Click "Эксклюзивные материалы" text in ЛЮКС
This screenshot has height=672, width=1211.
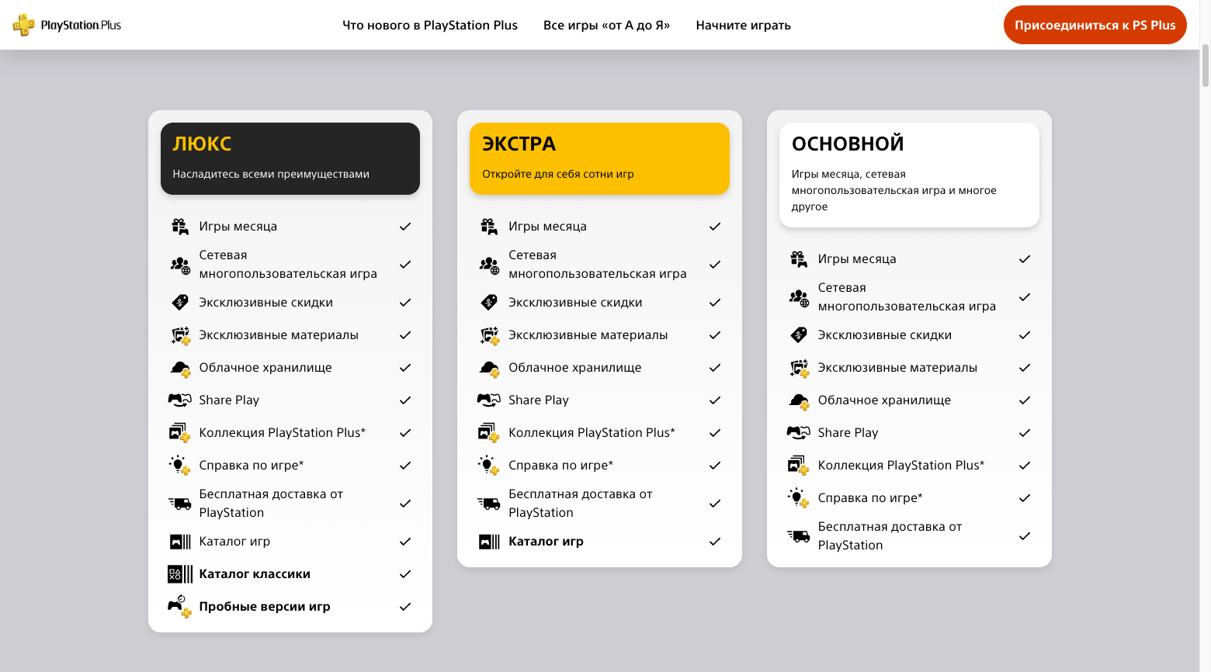coord(279,335)
